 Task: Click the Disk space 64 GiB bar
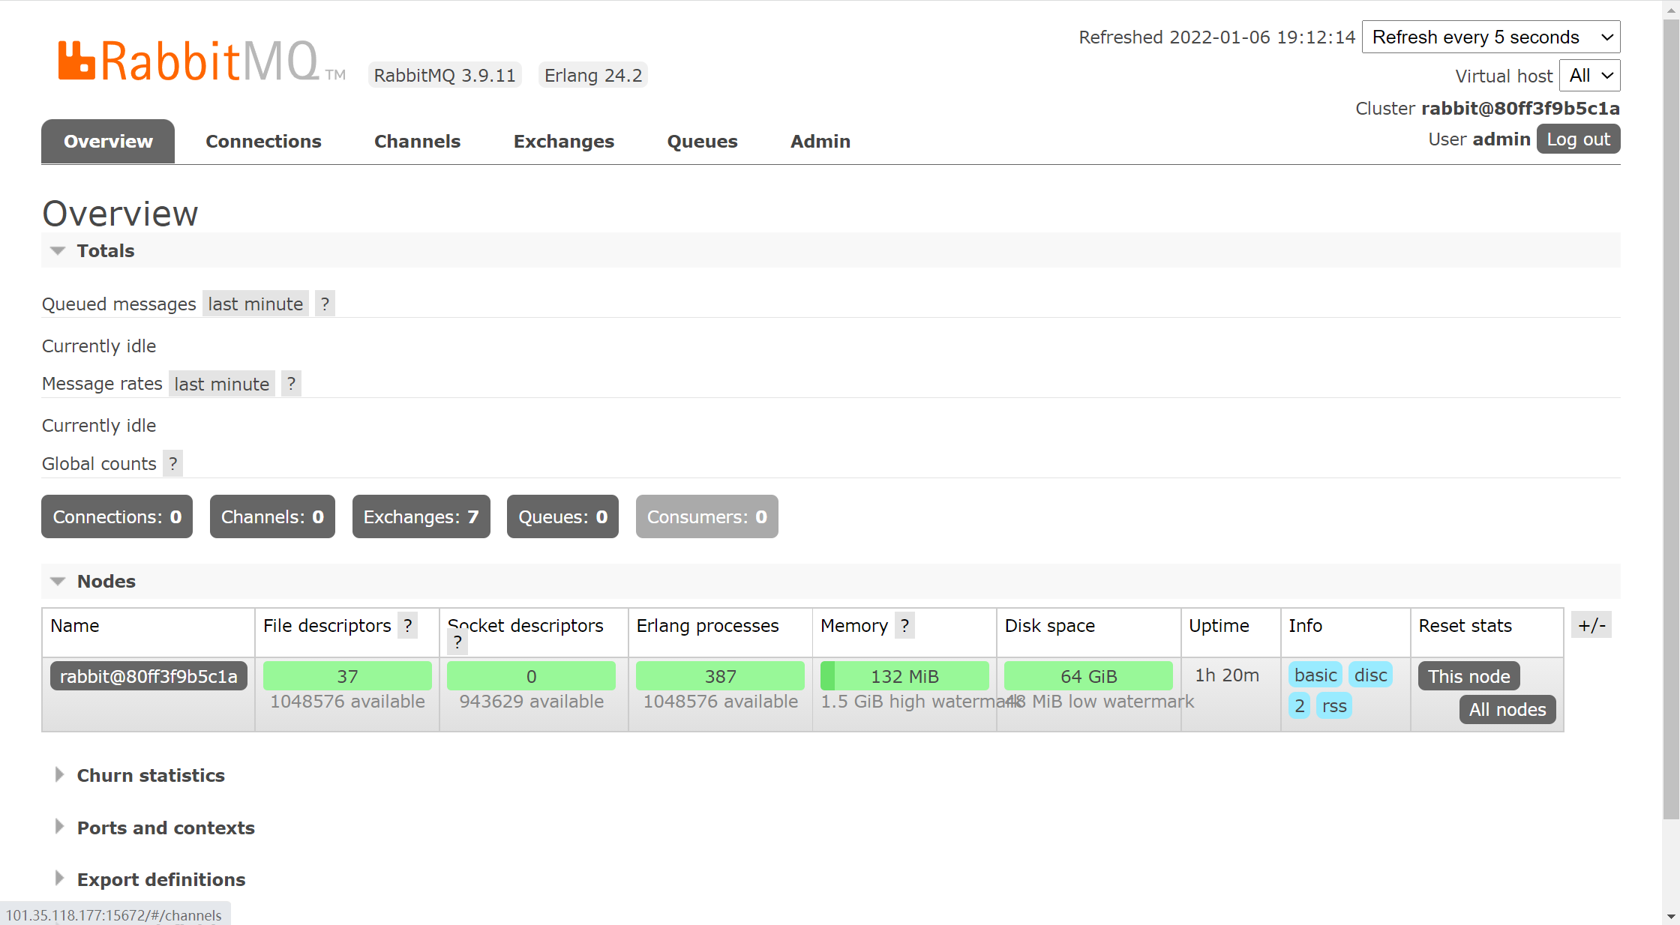click(x=1088, y=676)
